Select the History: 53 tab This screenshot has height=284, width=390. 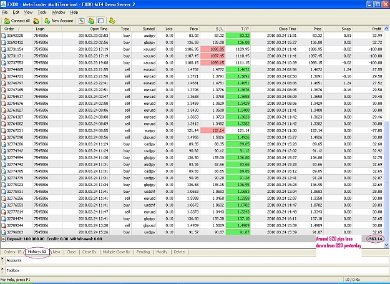(x=37, y=252)
